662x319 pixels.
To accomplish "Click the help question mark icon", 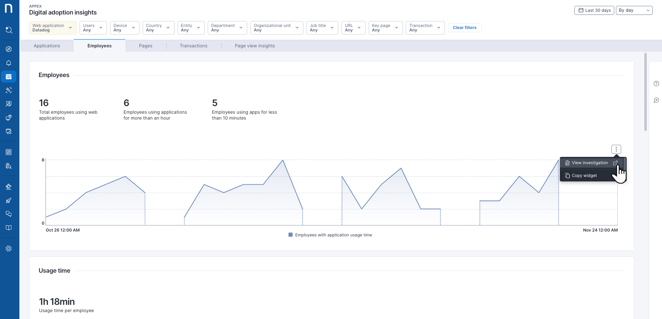I will pos(656,84).
